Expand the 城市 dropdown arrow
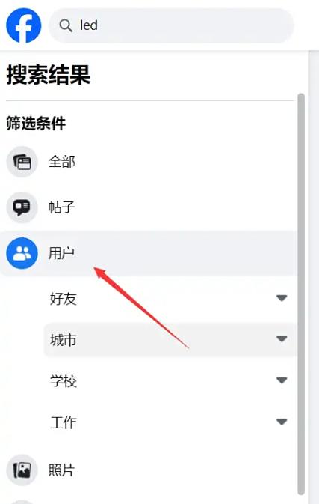The image size is (319, 504). tap(282, 338)
